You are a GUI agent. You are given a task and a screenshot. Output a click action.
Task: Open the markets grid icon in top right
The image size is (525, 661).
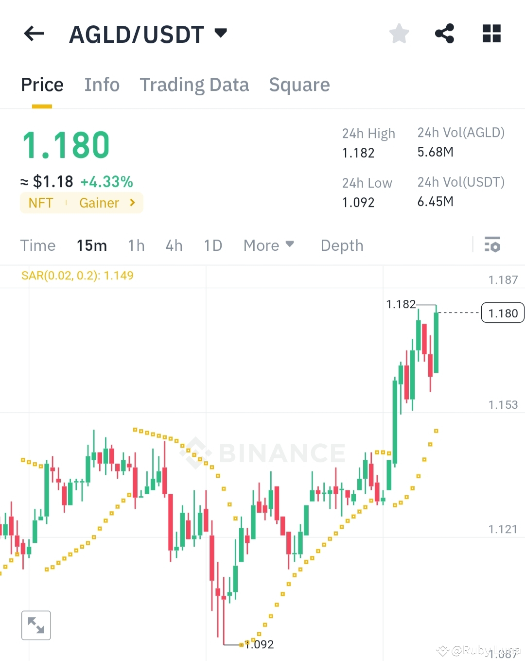[491, 33]
